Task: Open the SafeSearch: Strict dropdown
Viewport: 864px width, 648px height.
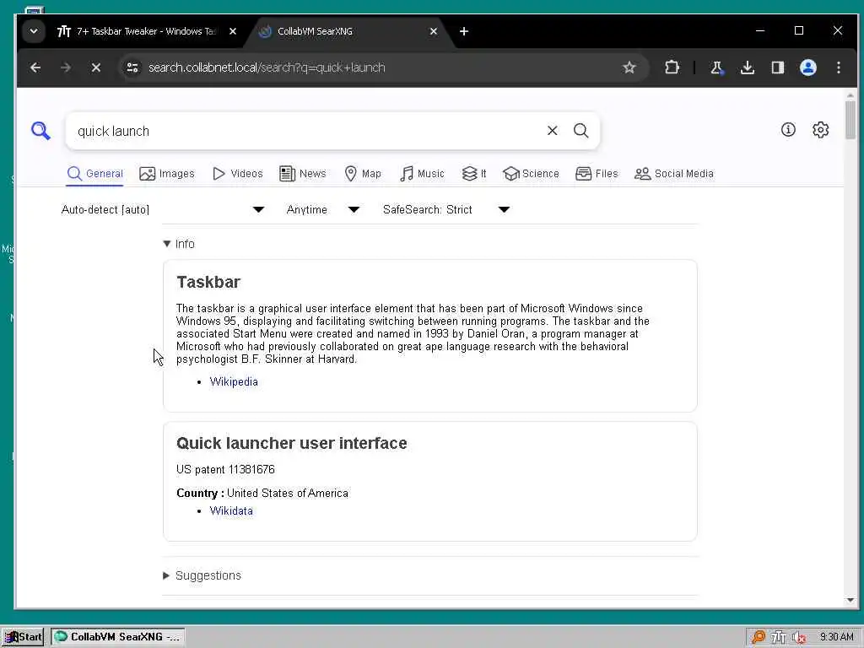Action: [445, 209]
